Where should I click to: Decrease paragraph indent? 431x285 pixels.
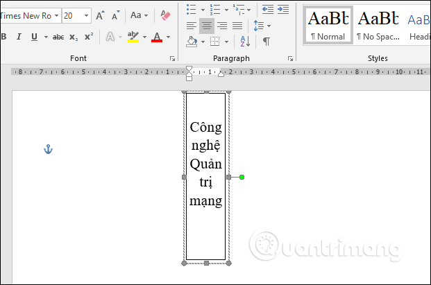(x=267, y=10)
